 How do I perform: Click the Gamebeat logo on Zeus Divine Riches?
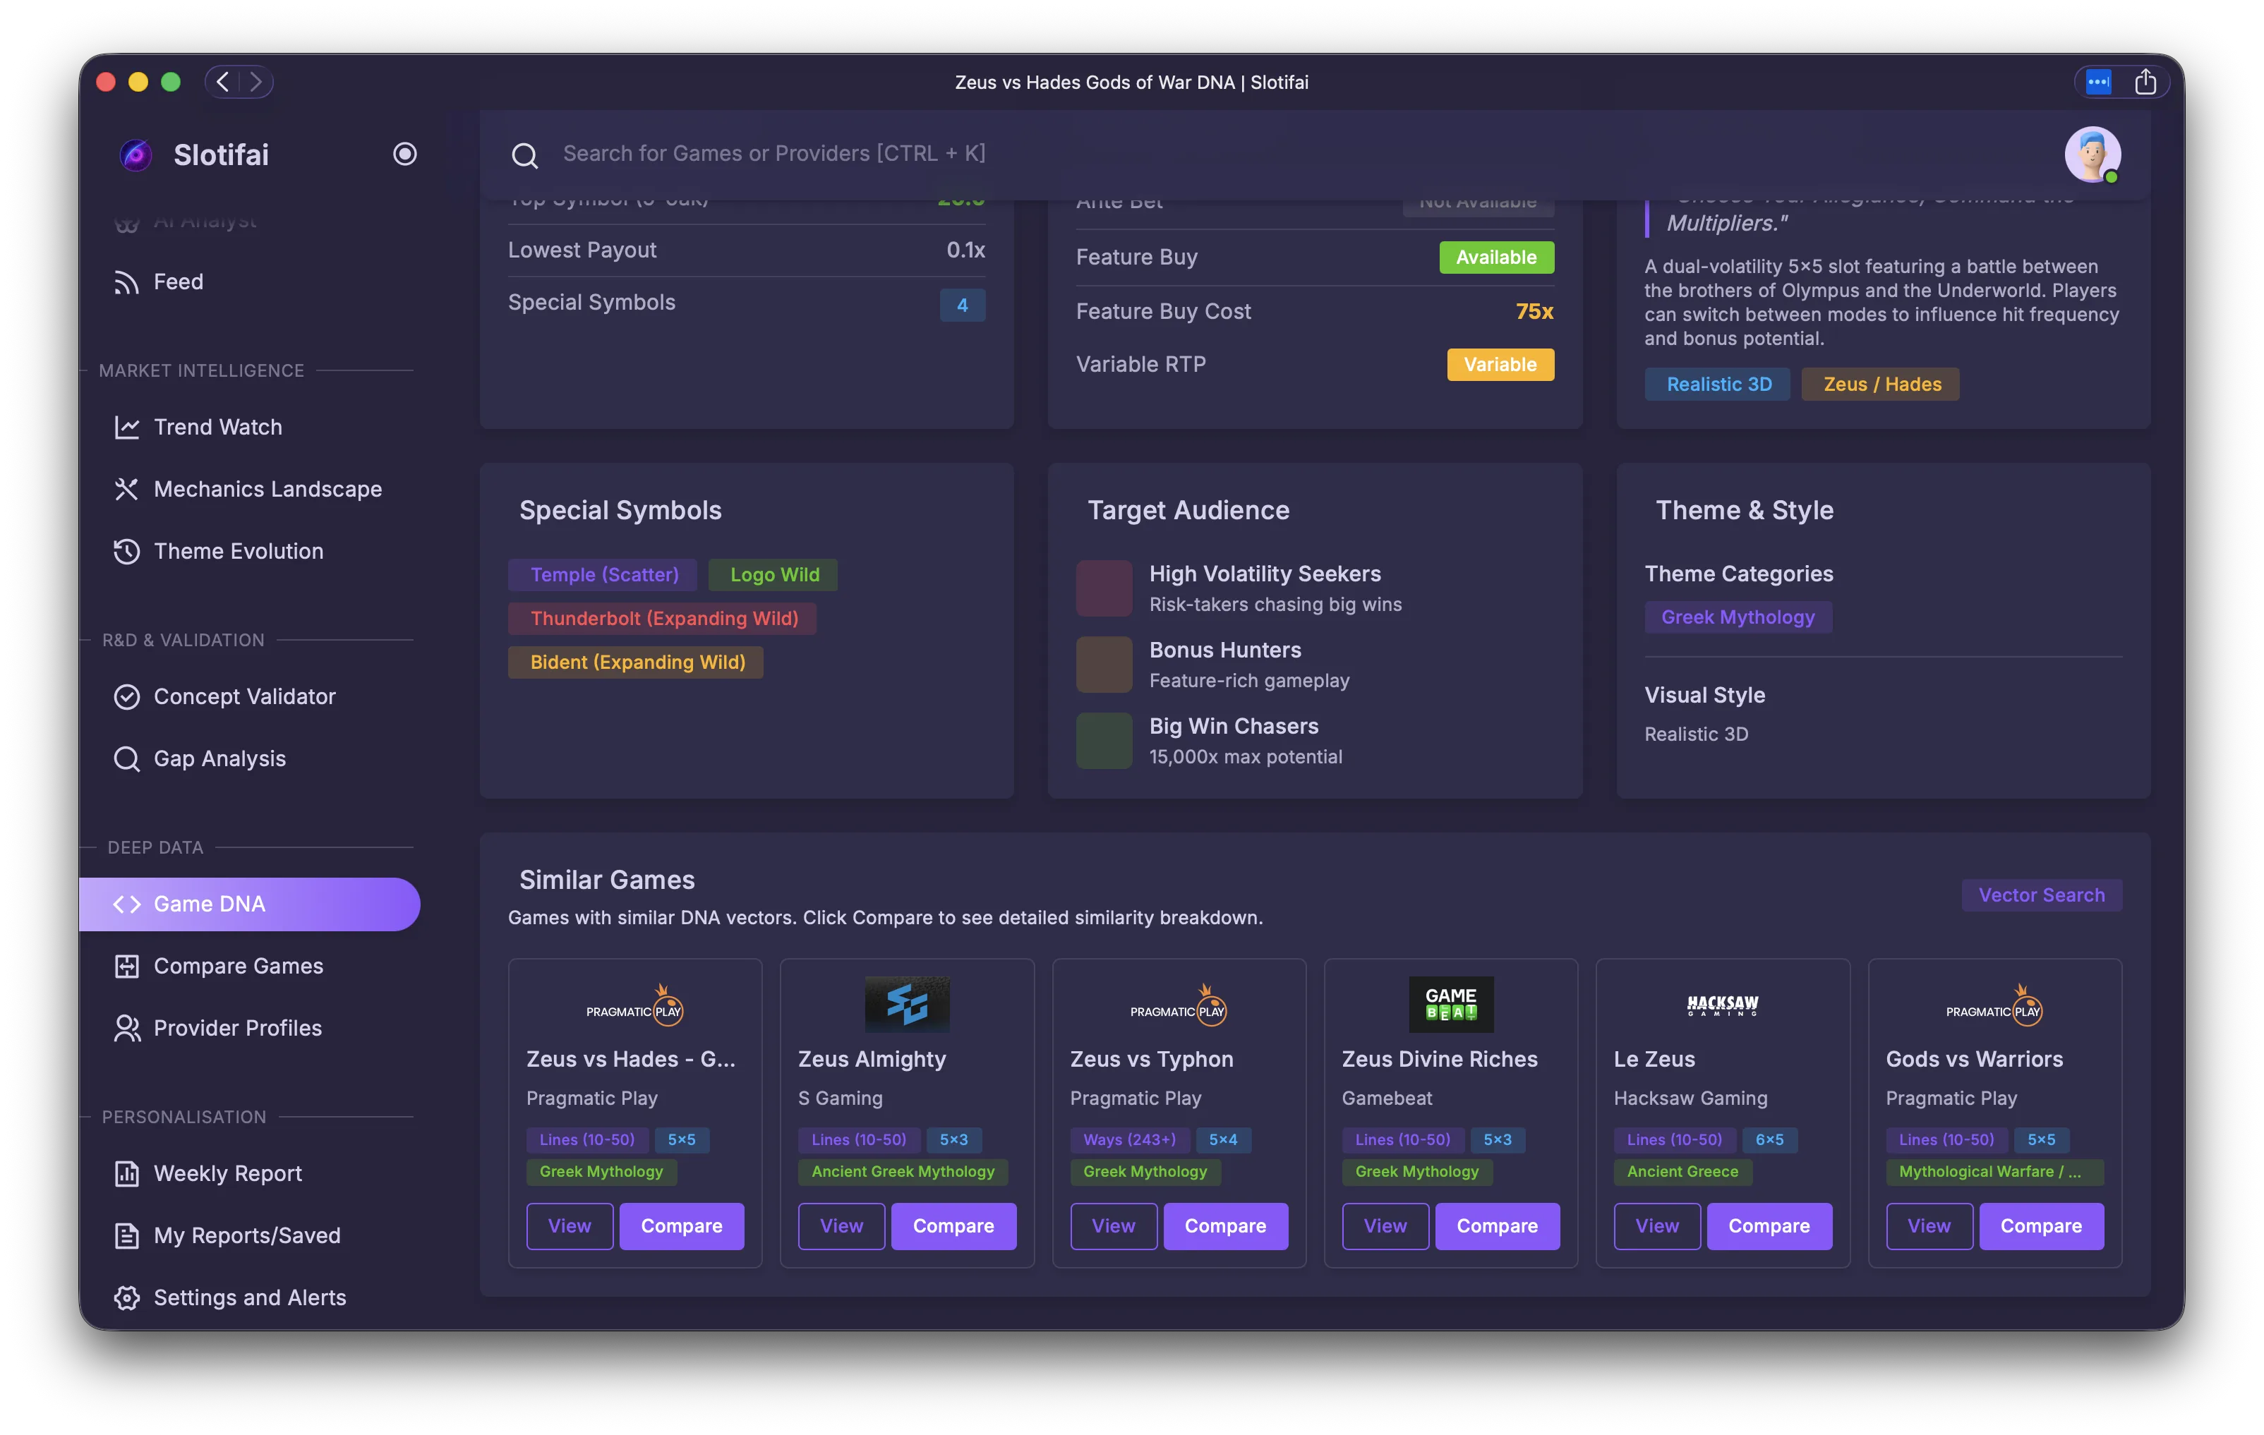click(1451, 1004)
